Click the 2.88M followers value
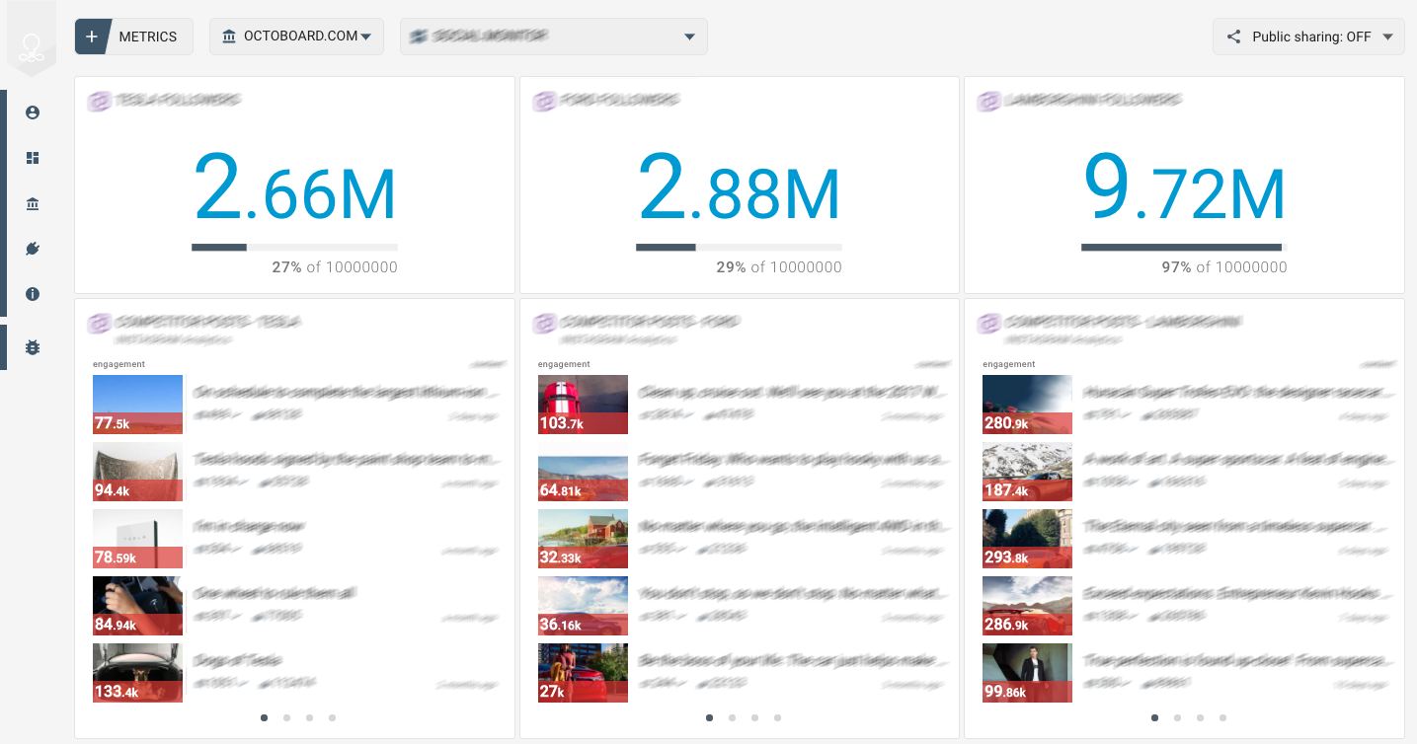The width and height of the screenshot is (1417, 744). 739,186
